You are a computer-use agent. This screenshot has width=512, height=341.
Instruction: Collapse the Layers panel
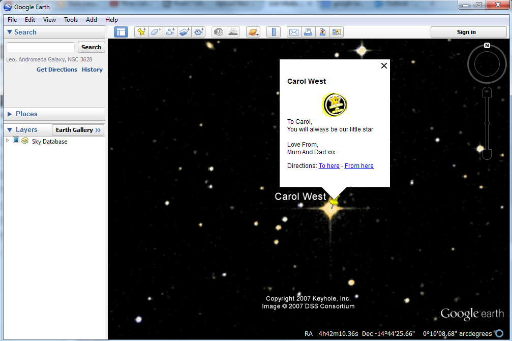(10, 130)
